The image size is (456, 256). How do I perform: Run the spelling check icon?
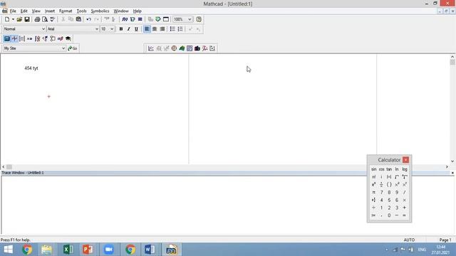coord(52,19)
